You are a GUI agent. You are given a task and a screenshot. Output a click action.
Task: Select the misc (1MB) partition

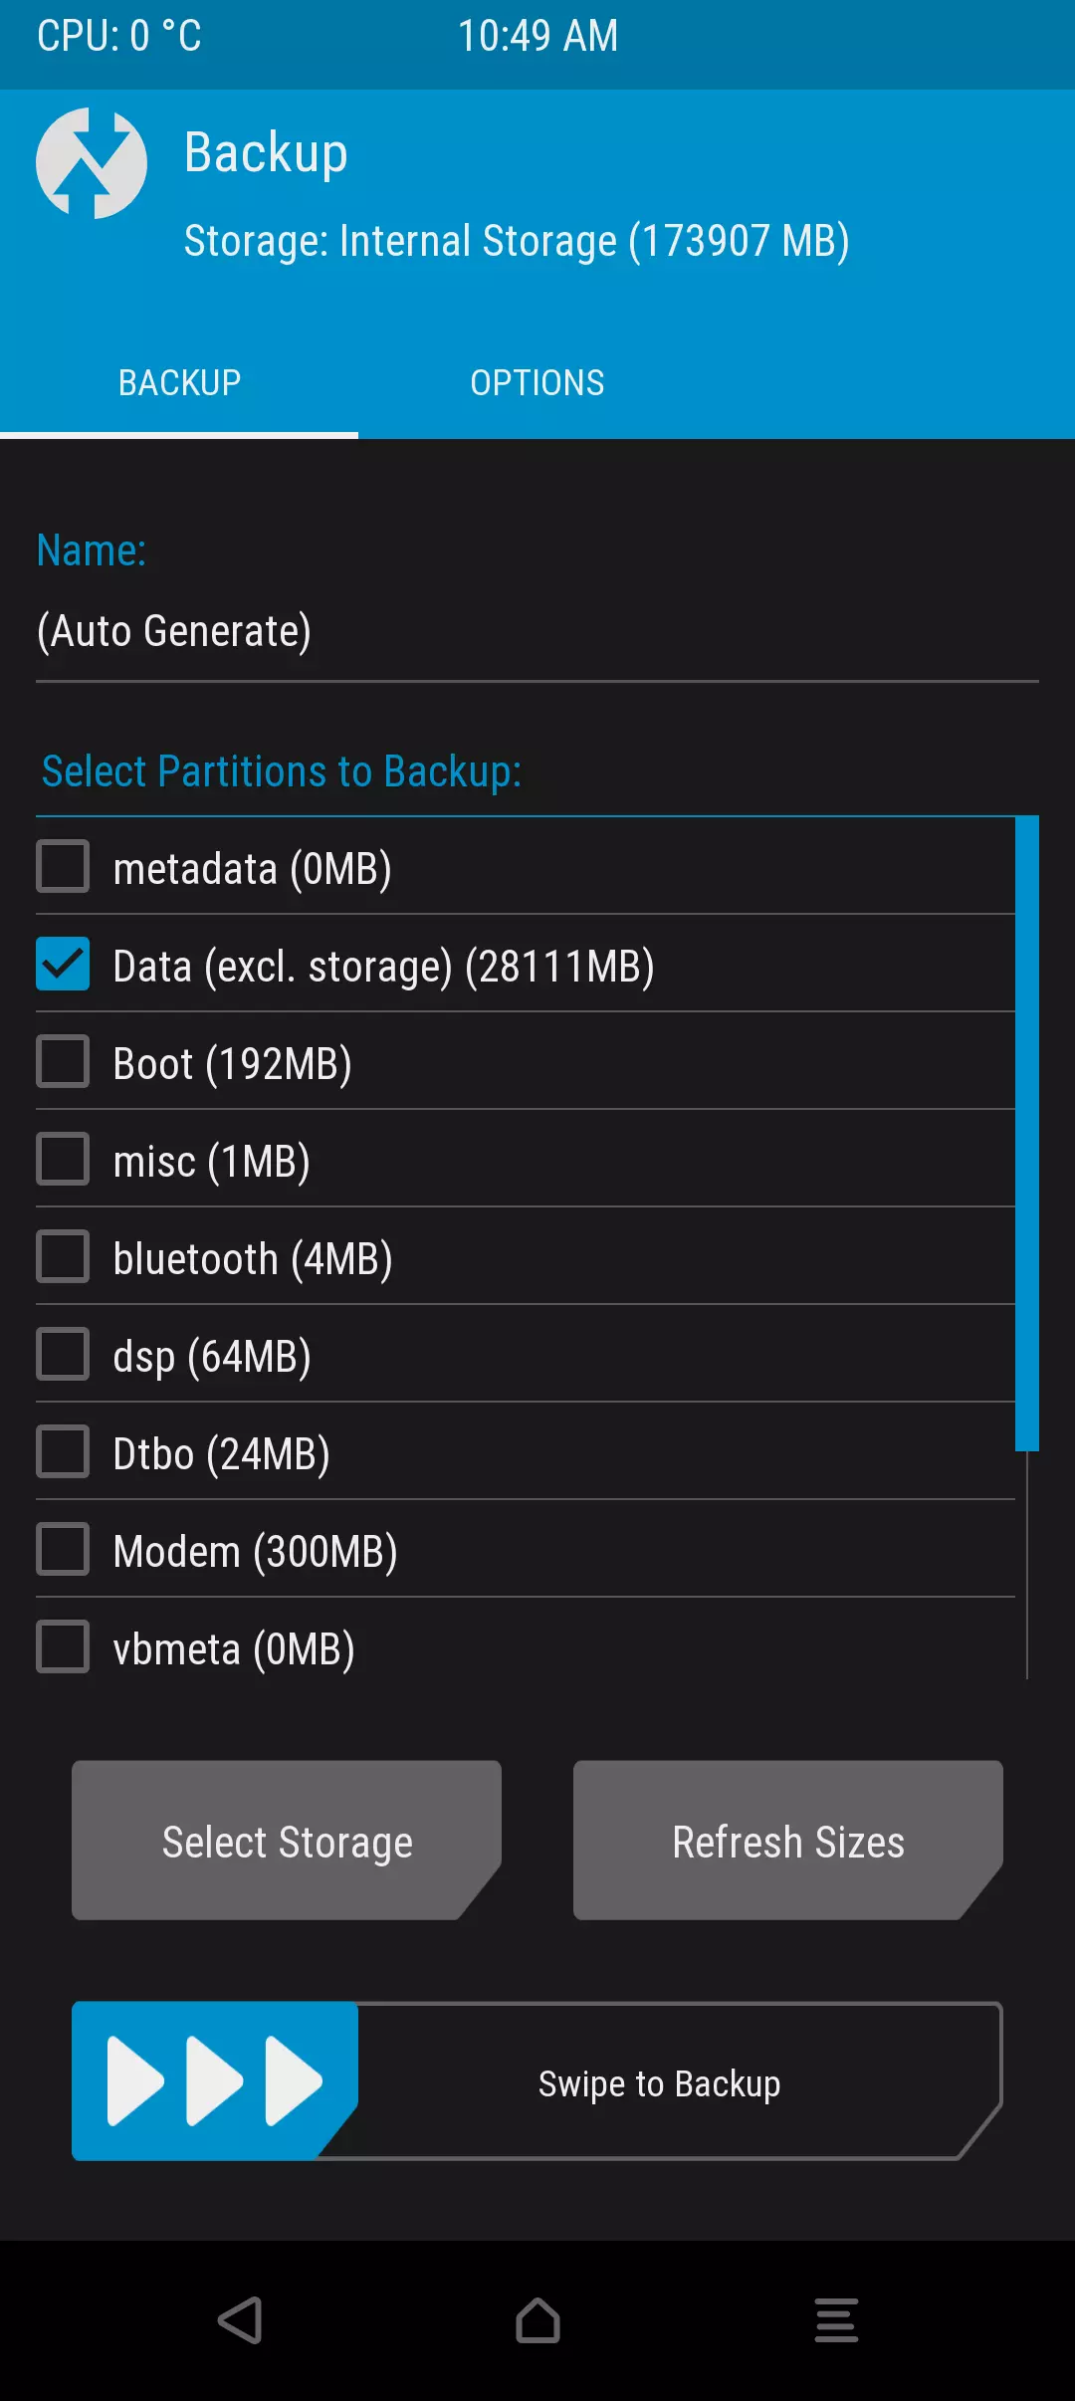[x=63, y=1160]
